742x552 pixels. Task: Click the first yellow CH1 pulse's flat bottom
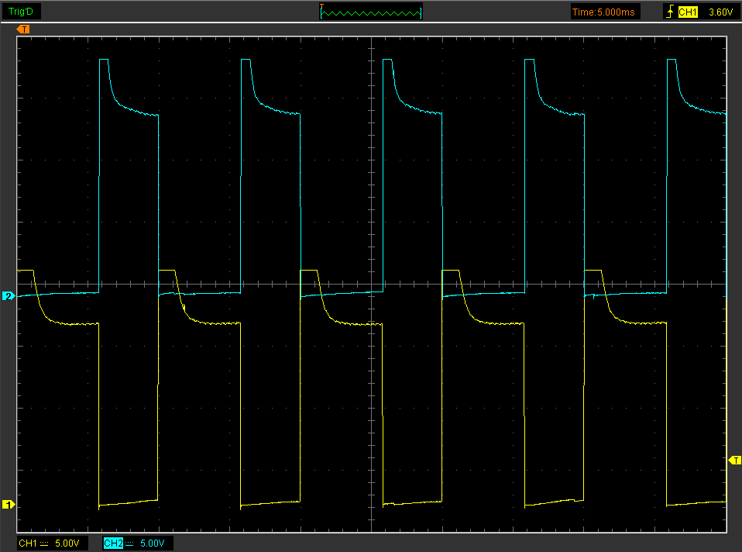[128, 504]
